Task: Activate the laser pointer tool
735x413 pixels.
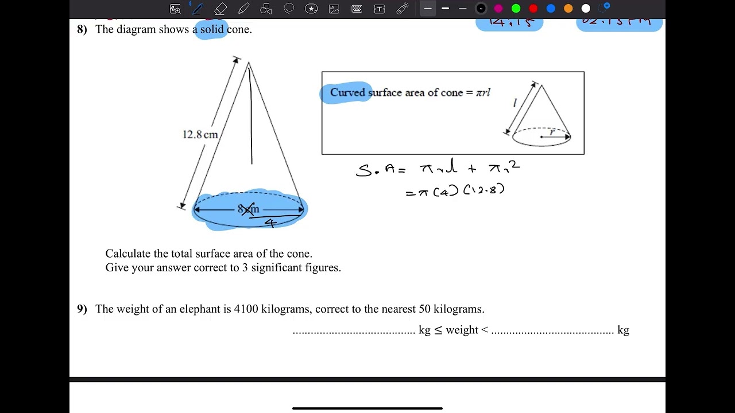Action: (402, 9)
